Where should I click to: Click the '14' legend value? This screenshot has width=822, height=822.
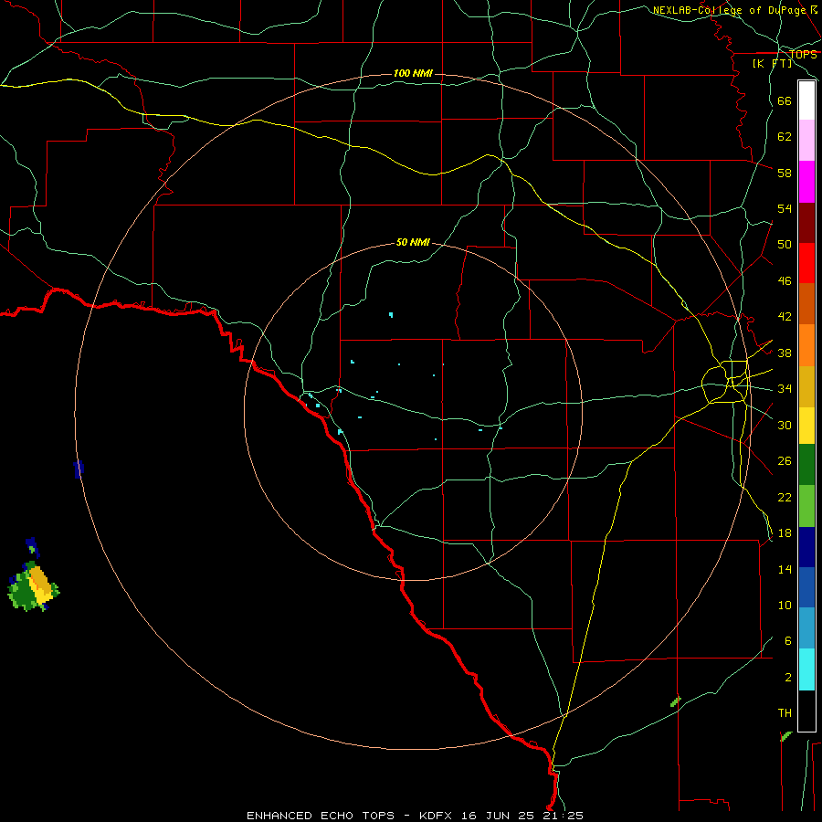coord(785,569)
